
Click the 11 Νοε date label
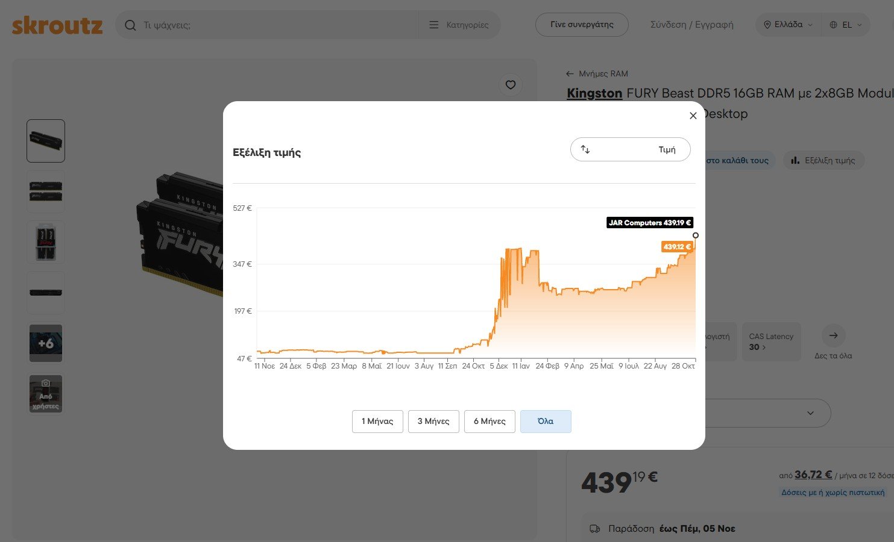click(x=265, y=366)
